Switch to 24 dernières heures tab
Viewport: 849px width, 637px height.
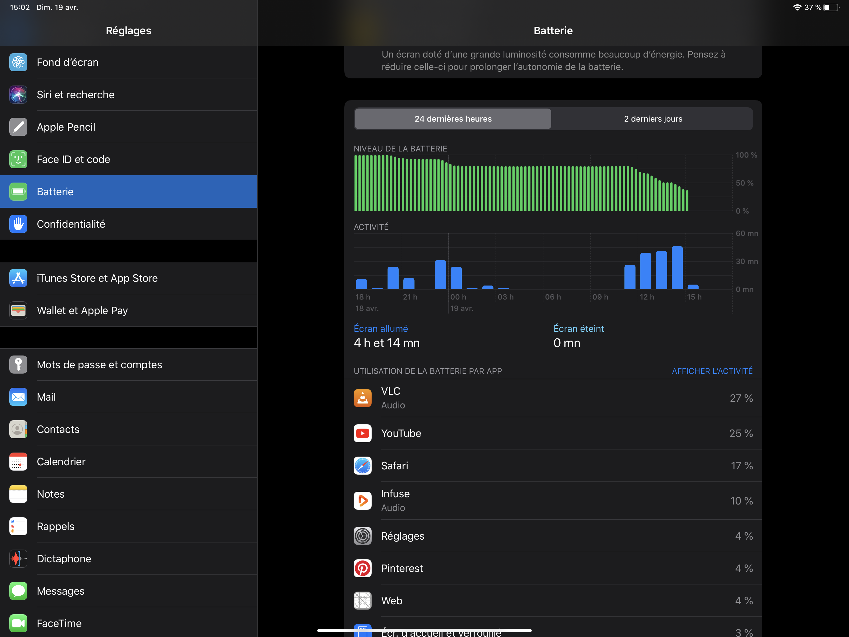click(452, 119)
